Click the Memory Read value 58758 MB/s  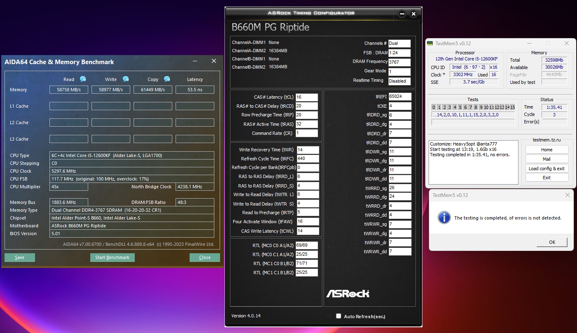[x=69, y=90]
